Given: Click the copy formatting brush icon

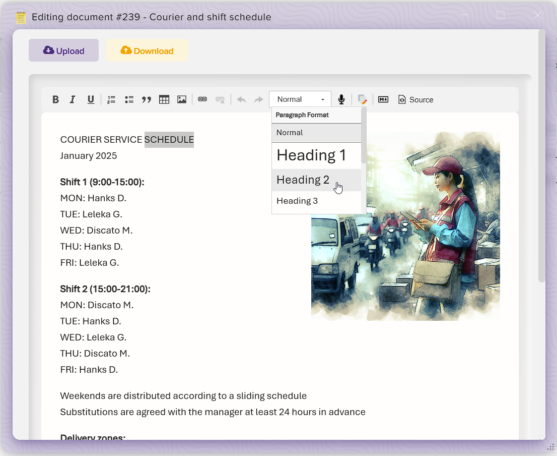Looking at the screenshot, I should tap(362, 99).
